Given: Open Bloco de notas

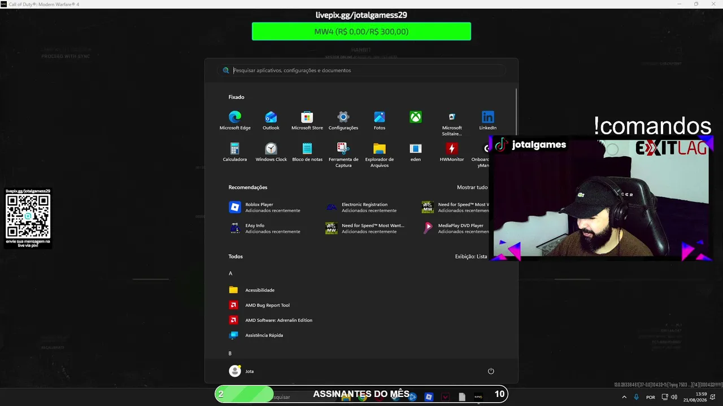Looking at the screenshot, I should click(307, 152).
